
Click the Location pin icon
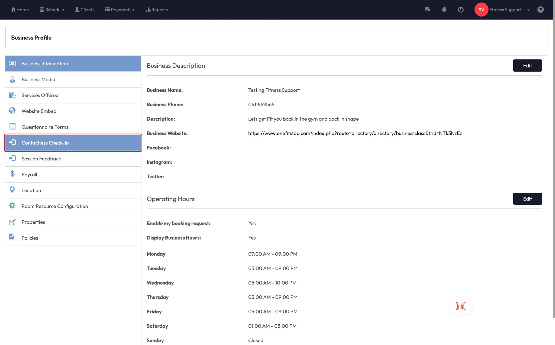point(12,190)
